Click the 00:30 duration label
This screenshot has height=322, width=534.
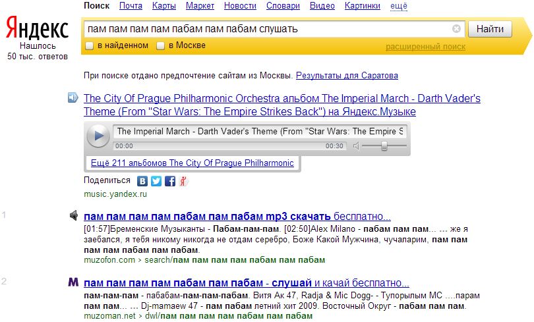coord(334,146)
